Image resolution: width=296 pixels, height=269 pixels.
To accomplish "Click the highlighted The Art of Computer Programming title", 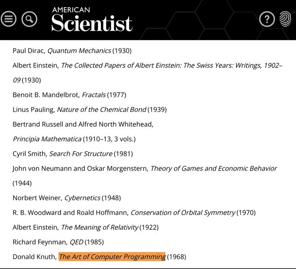I will coord(112,257).
